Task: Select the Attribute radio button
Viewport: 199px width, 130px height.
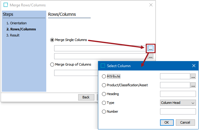Action: [x=104, y=77]
